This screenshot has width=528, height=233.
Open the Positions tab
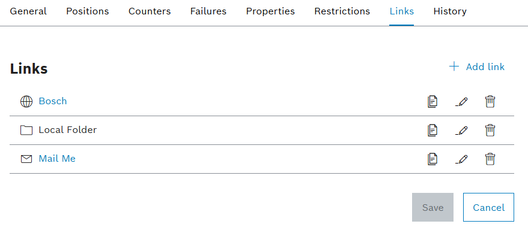tap(88, 11)
